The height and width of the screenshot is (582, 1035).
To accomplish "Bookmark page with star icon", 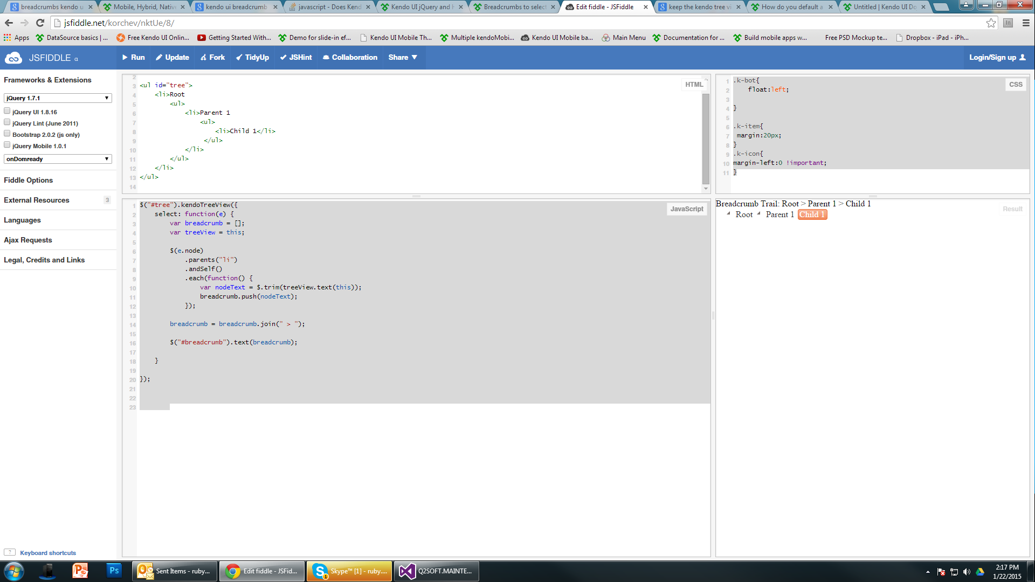I will (991, 23).
